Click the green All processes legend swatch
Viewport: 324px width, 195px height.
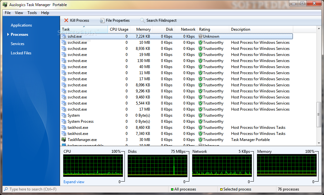coord(172,189)
